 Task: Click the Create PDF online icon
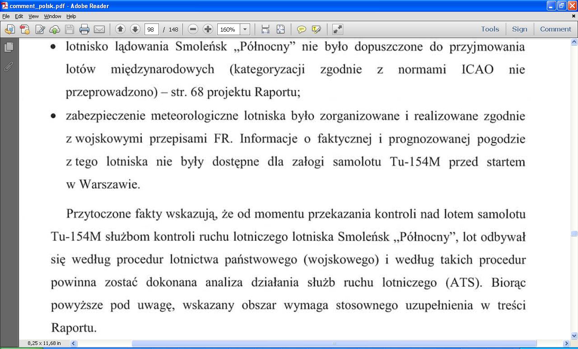[x=25, y=29]
